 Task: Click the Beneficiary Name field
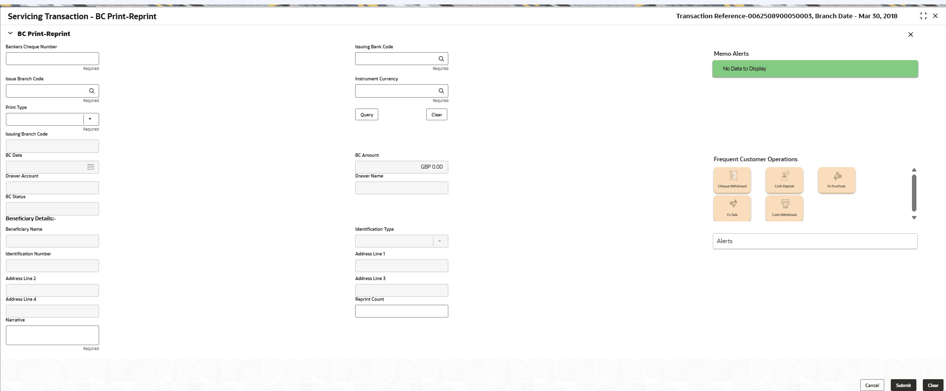tap(52, 241)
